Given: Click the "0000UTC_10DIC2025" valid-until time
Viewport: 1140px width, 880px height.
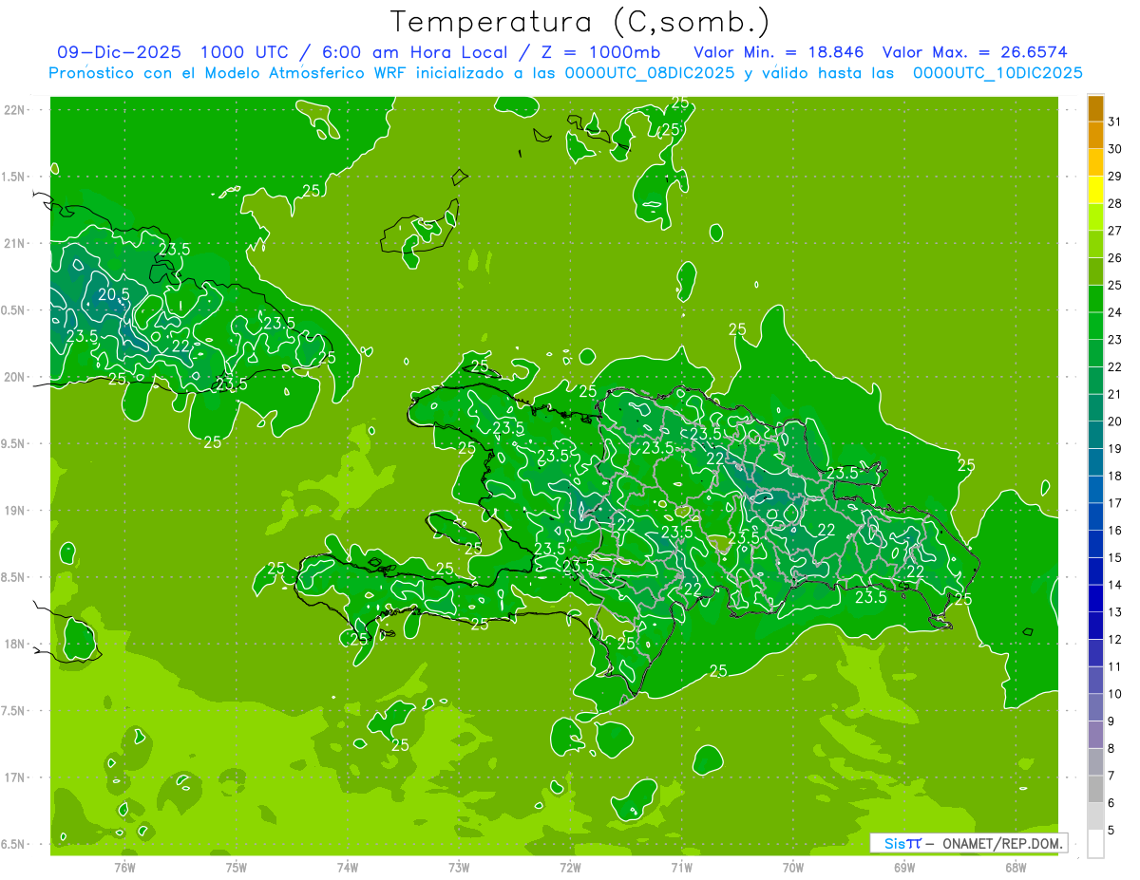Looking at the screenshot, I should tap(997, 73).
